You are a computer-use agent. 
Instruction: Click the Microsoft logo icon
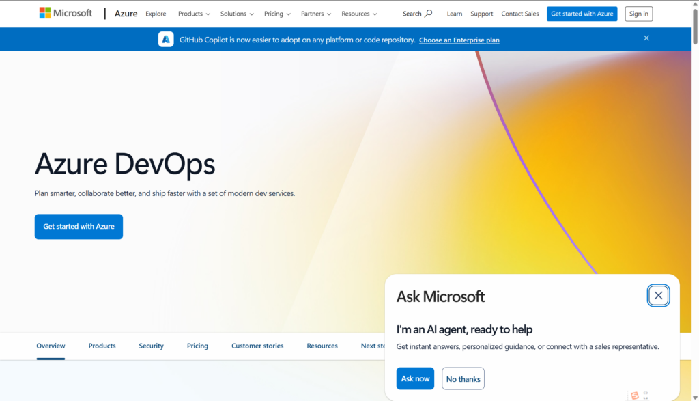click(x=45, y=12)
